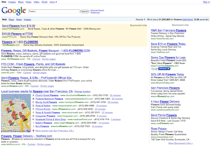211x147 pixels.
Task: Switch to Images tab below the search box
Action: click(27, 19)
